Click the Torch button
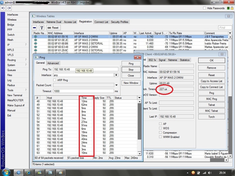The width and height of the screenshot is (235, 176). pos(211,117)
